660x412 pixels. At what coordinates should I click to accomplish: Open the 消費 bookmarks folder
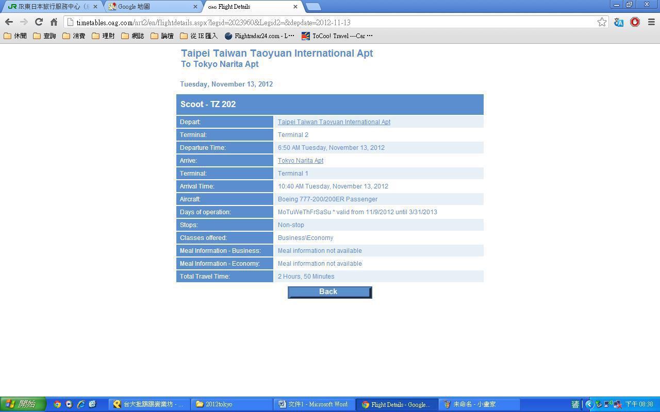coord(74,36)
